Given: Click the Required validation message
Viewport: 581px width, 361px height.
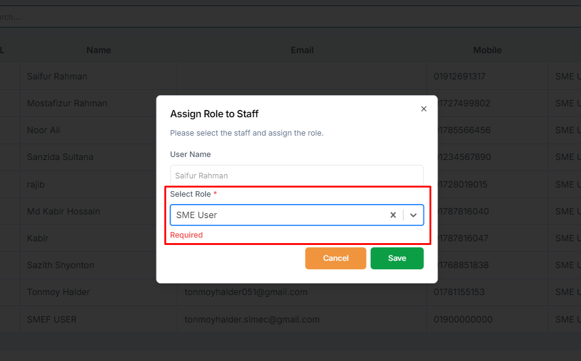Looking at the screenshot, I should pyautogui.click(x=186, y=235).
